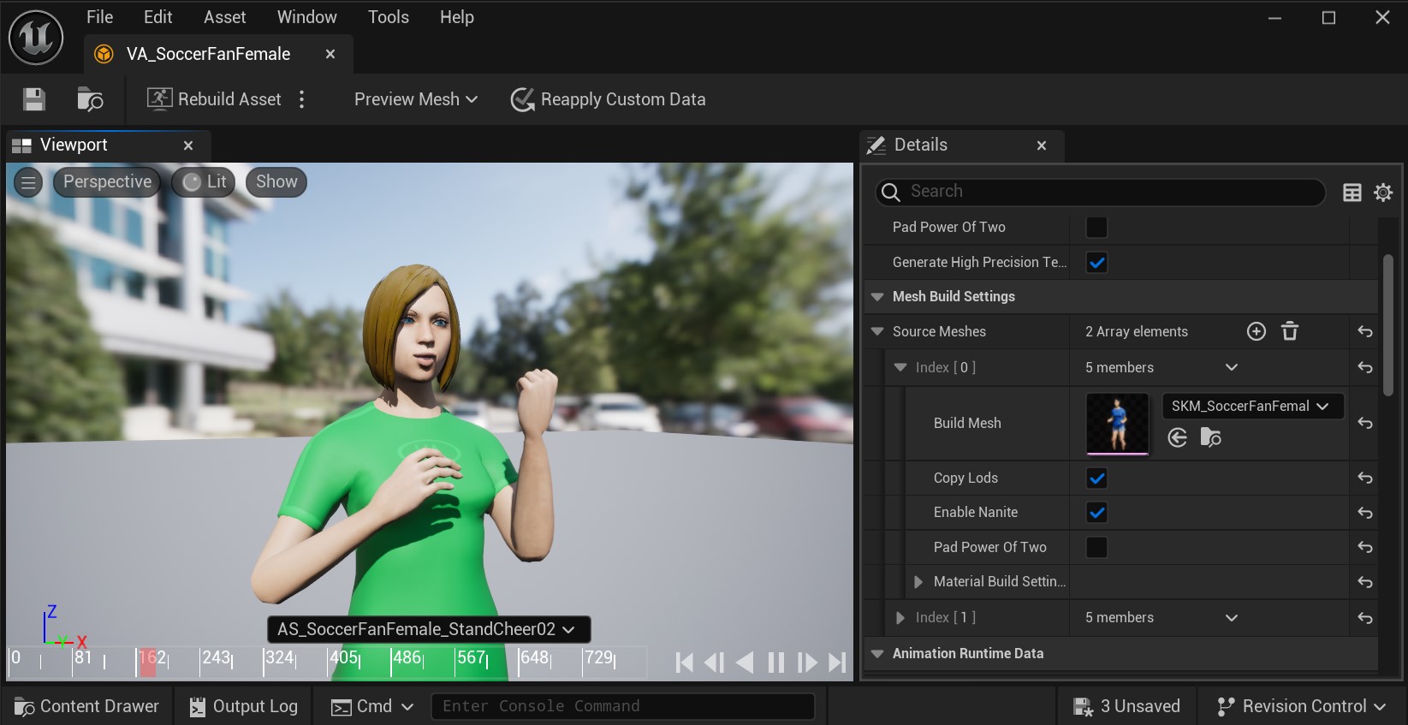Screen dimensions: 1408x725
Task: Play animation in reverse
Action: coord(745,663)
